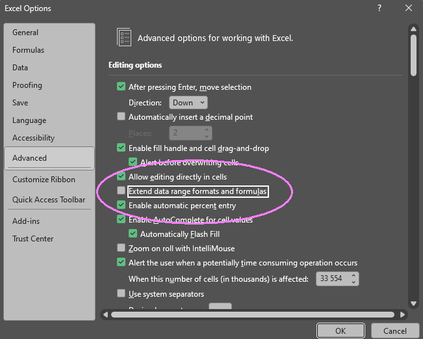Decrease the Places spinner value

point(207,136)
